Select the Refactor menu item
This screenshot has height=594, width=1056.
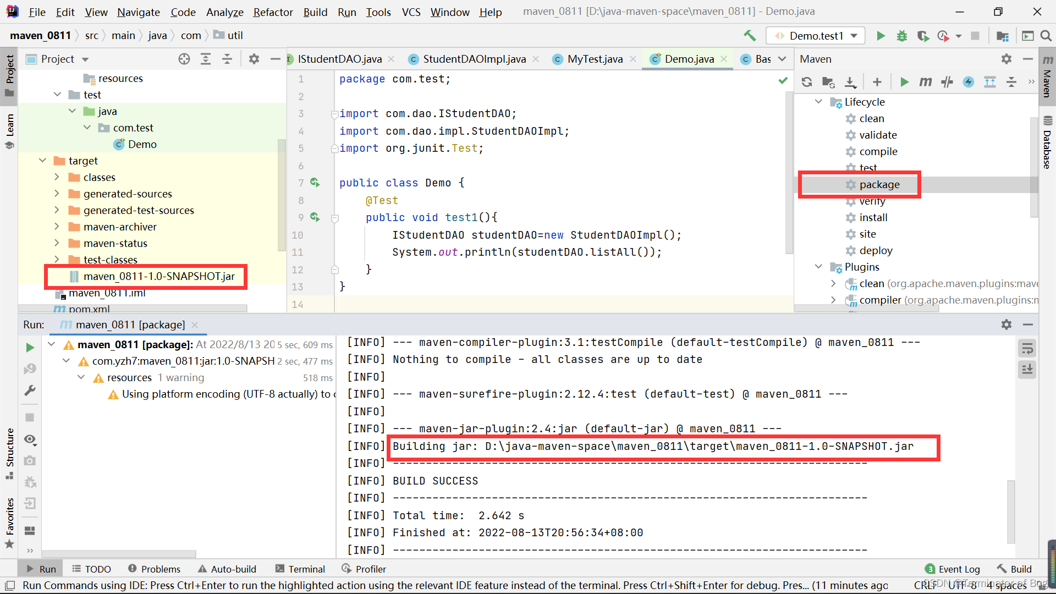coord(271,11)
